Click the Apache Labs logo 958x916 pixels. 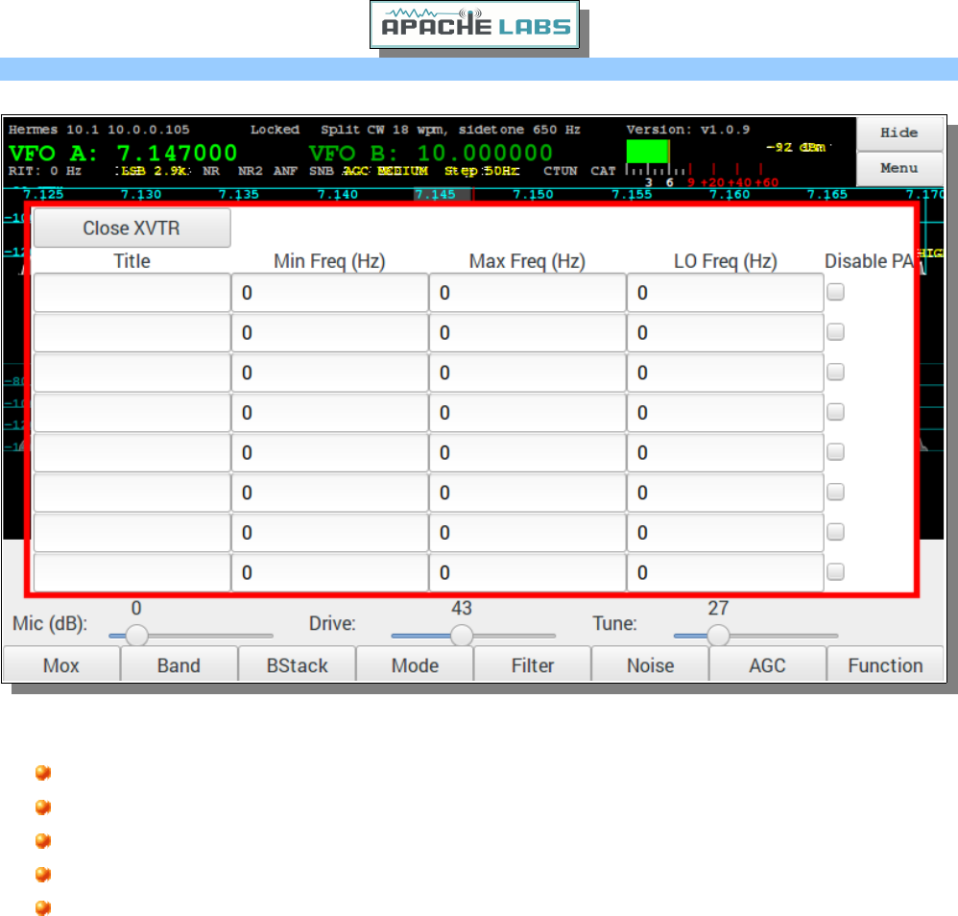(x=475, y=24)
